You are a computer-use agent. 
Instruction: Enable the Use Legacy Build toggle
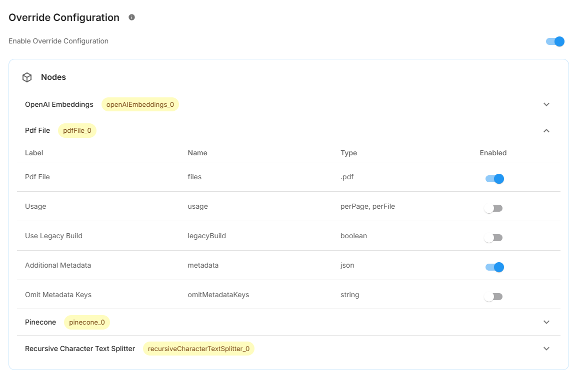point(493,238)
